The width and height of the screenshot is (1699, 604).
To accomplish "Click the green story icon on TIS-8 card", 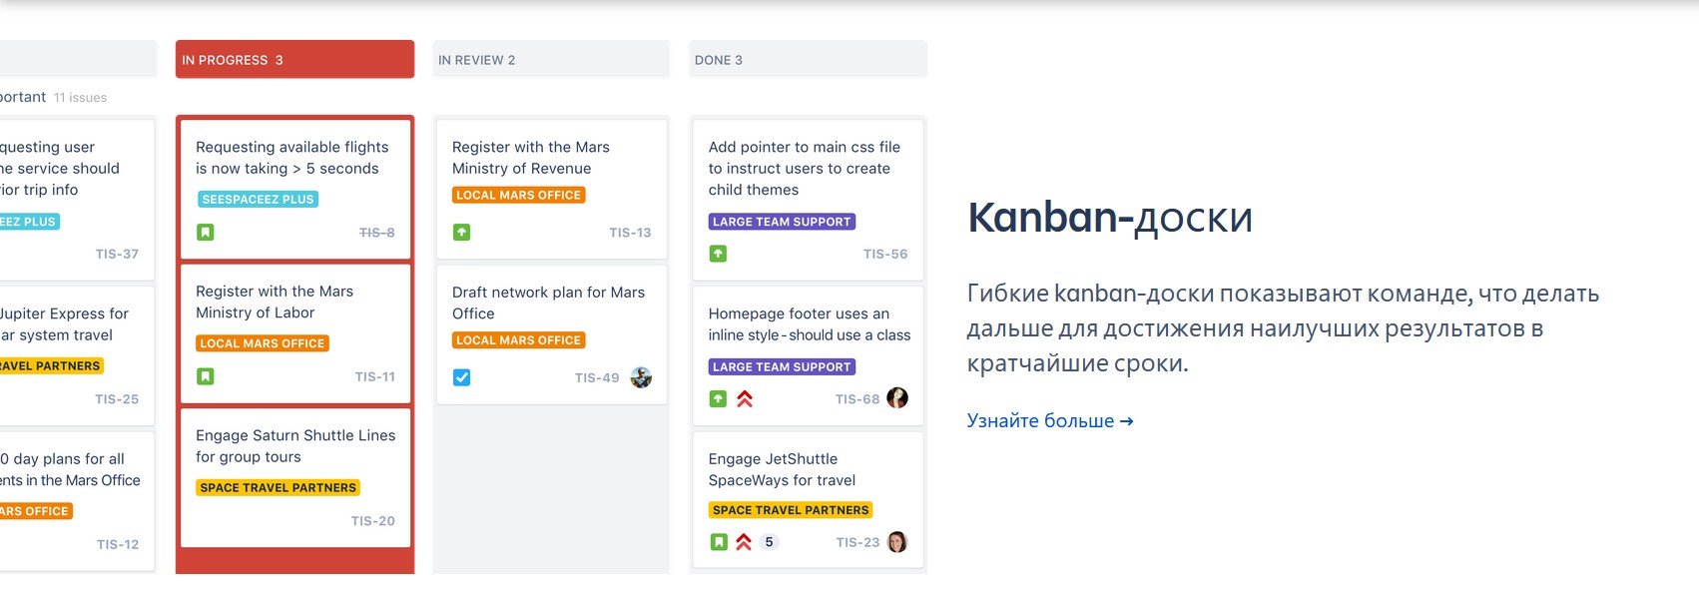I will 205,233.
